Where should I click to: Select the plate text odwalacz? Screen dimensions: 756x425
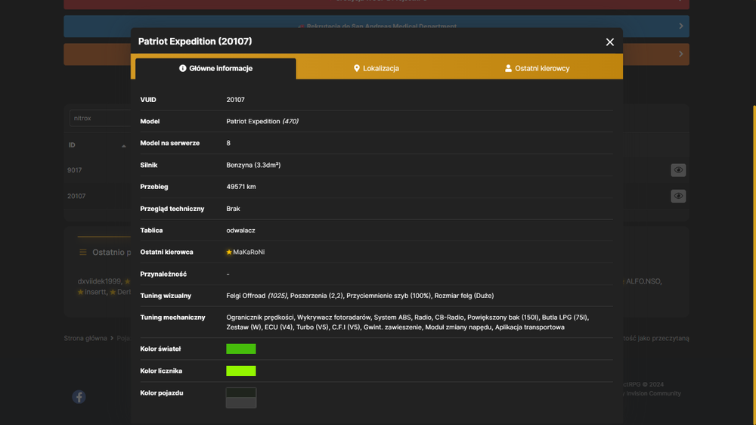240,231
